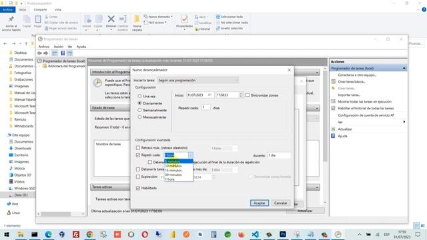Open the durante duration combo box
The image size is (427, 240).
(279, 155)
